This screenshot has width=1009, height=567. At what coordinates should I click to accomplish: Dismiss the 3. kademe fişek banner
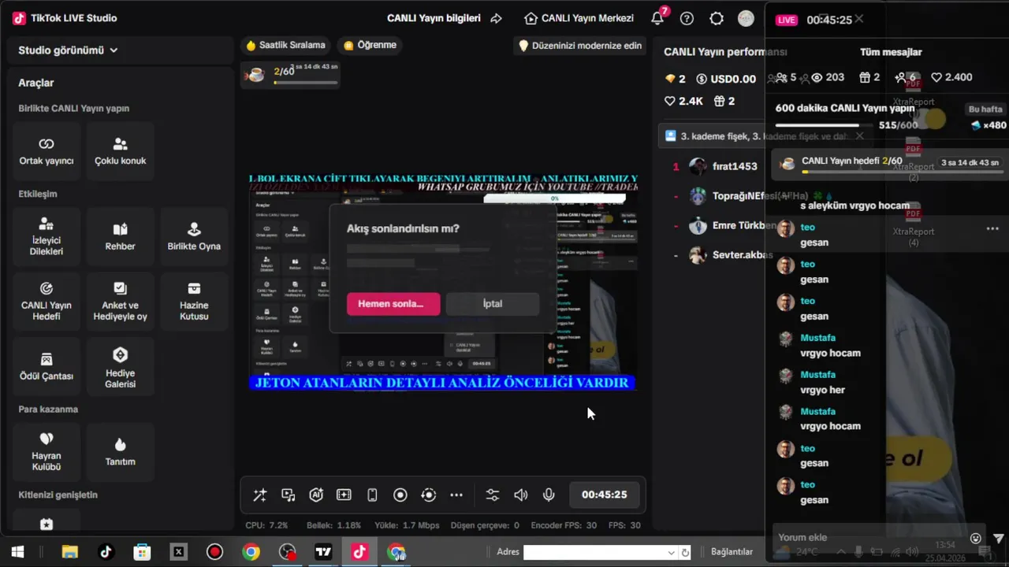pos(860,135)
